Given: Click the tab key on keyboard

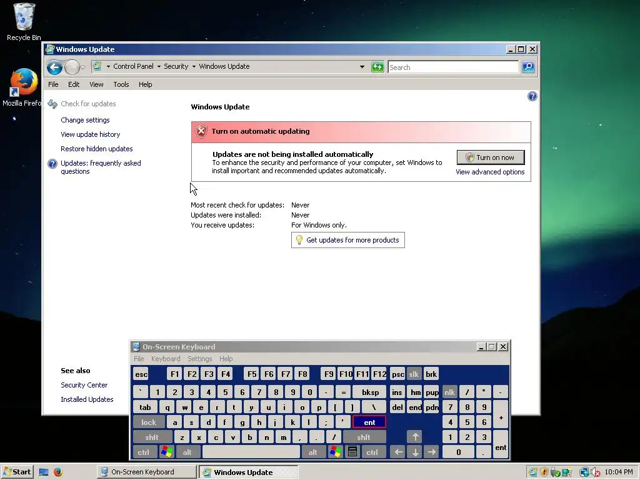Looking at the screenshot, I should click(x=145, y=407).
